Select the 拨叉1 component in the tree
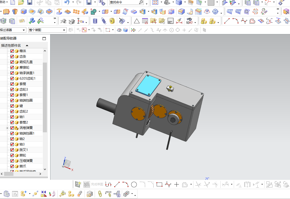 [x=24, y=150]
